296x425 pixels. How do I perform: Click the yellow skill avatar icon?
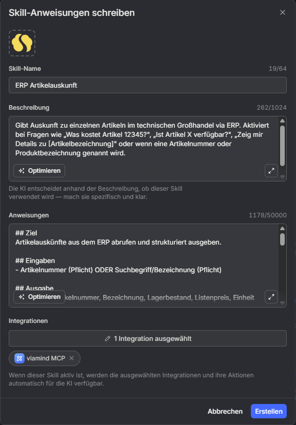tap(22, 43)
